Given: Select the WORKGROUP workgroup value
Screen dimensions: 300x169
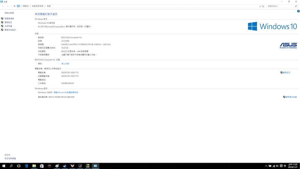Looking at the screenshot, I should coord(67,83).
